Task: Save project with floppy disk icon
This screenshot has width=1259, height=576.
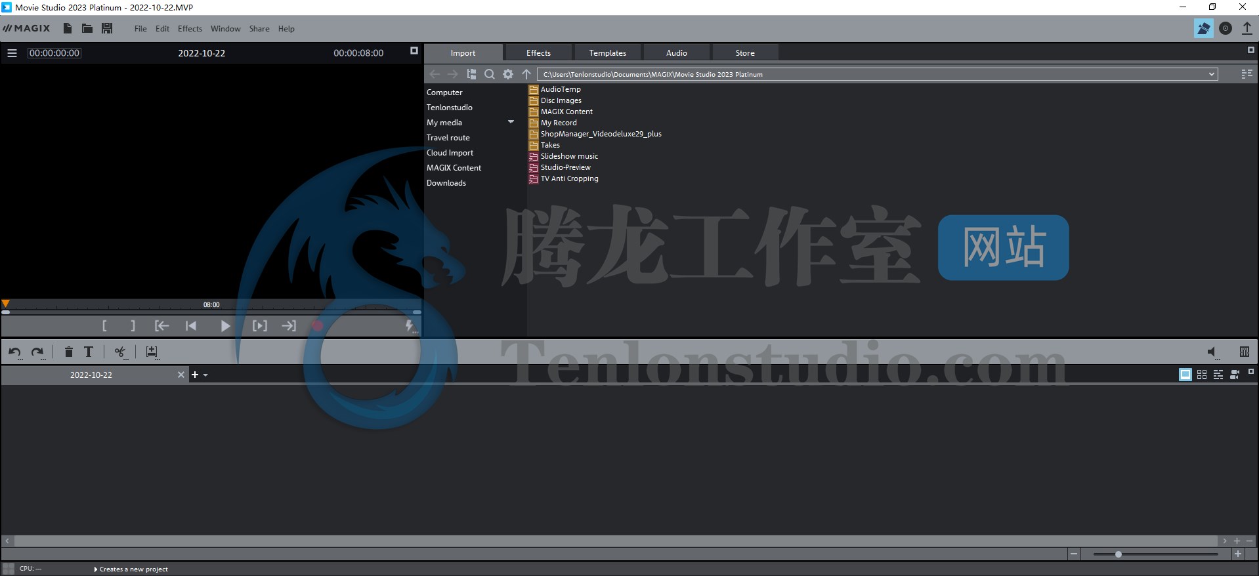Action: click(x=107, y=28)
